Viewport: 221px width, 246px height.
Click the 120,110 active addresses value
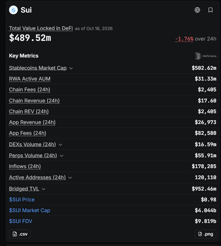pos(205,177)
